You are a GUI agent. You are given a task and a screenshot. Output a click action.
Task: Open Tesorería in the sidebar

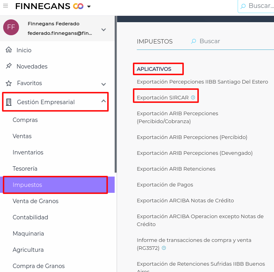click(x=25, y=169)
